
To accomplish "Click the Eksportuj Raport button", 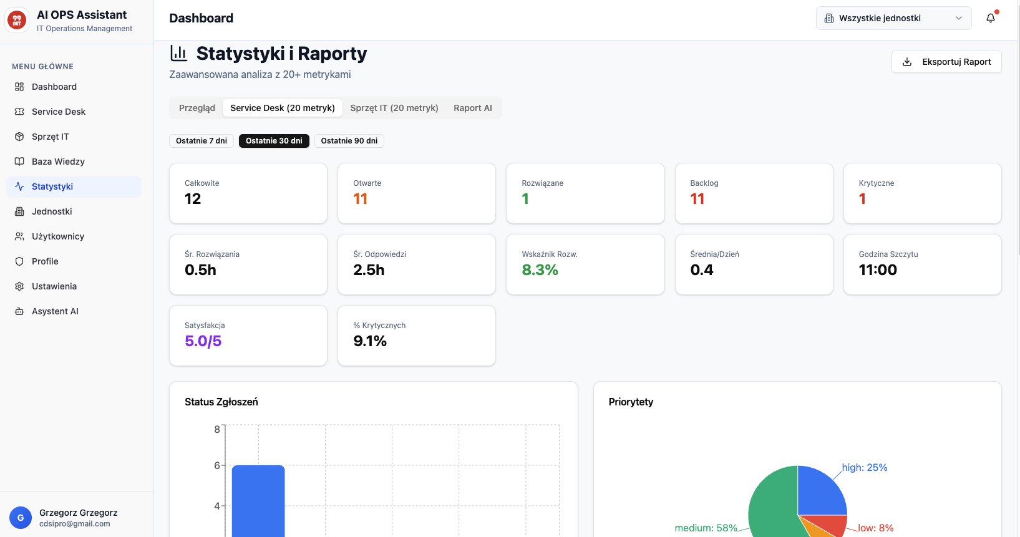I will pos(946,62).
